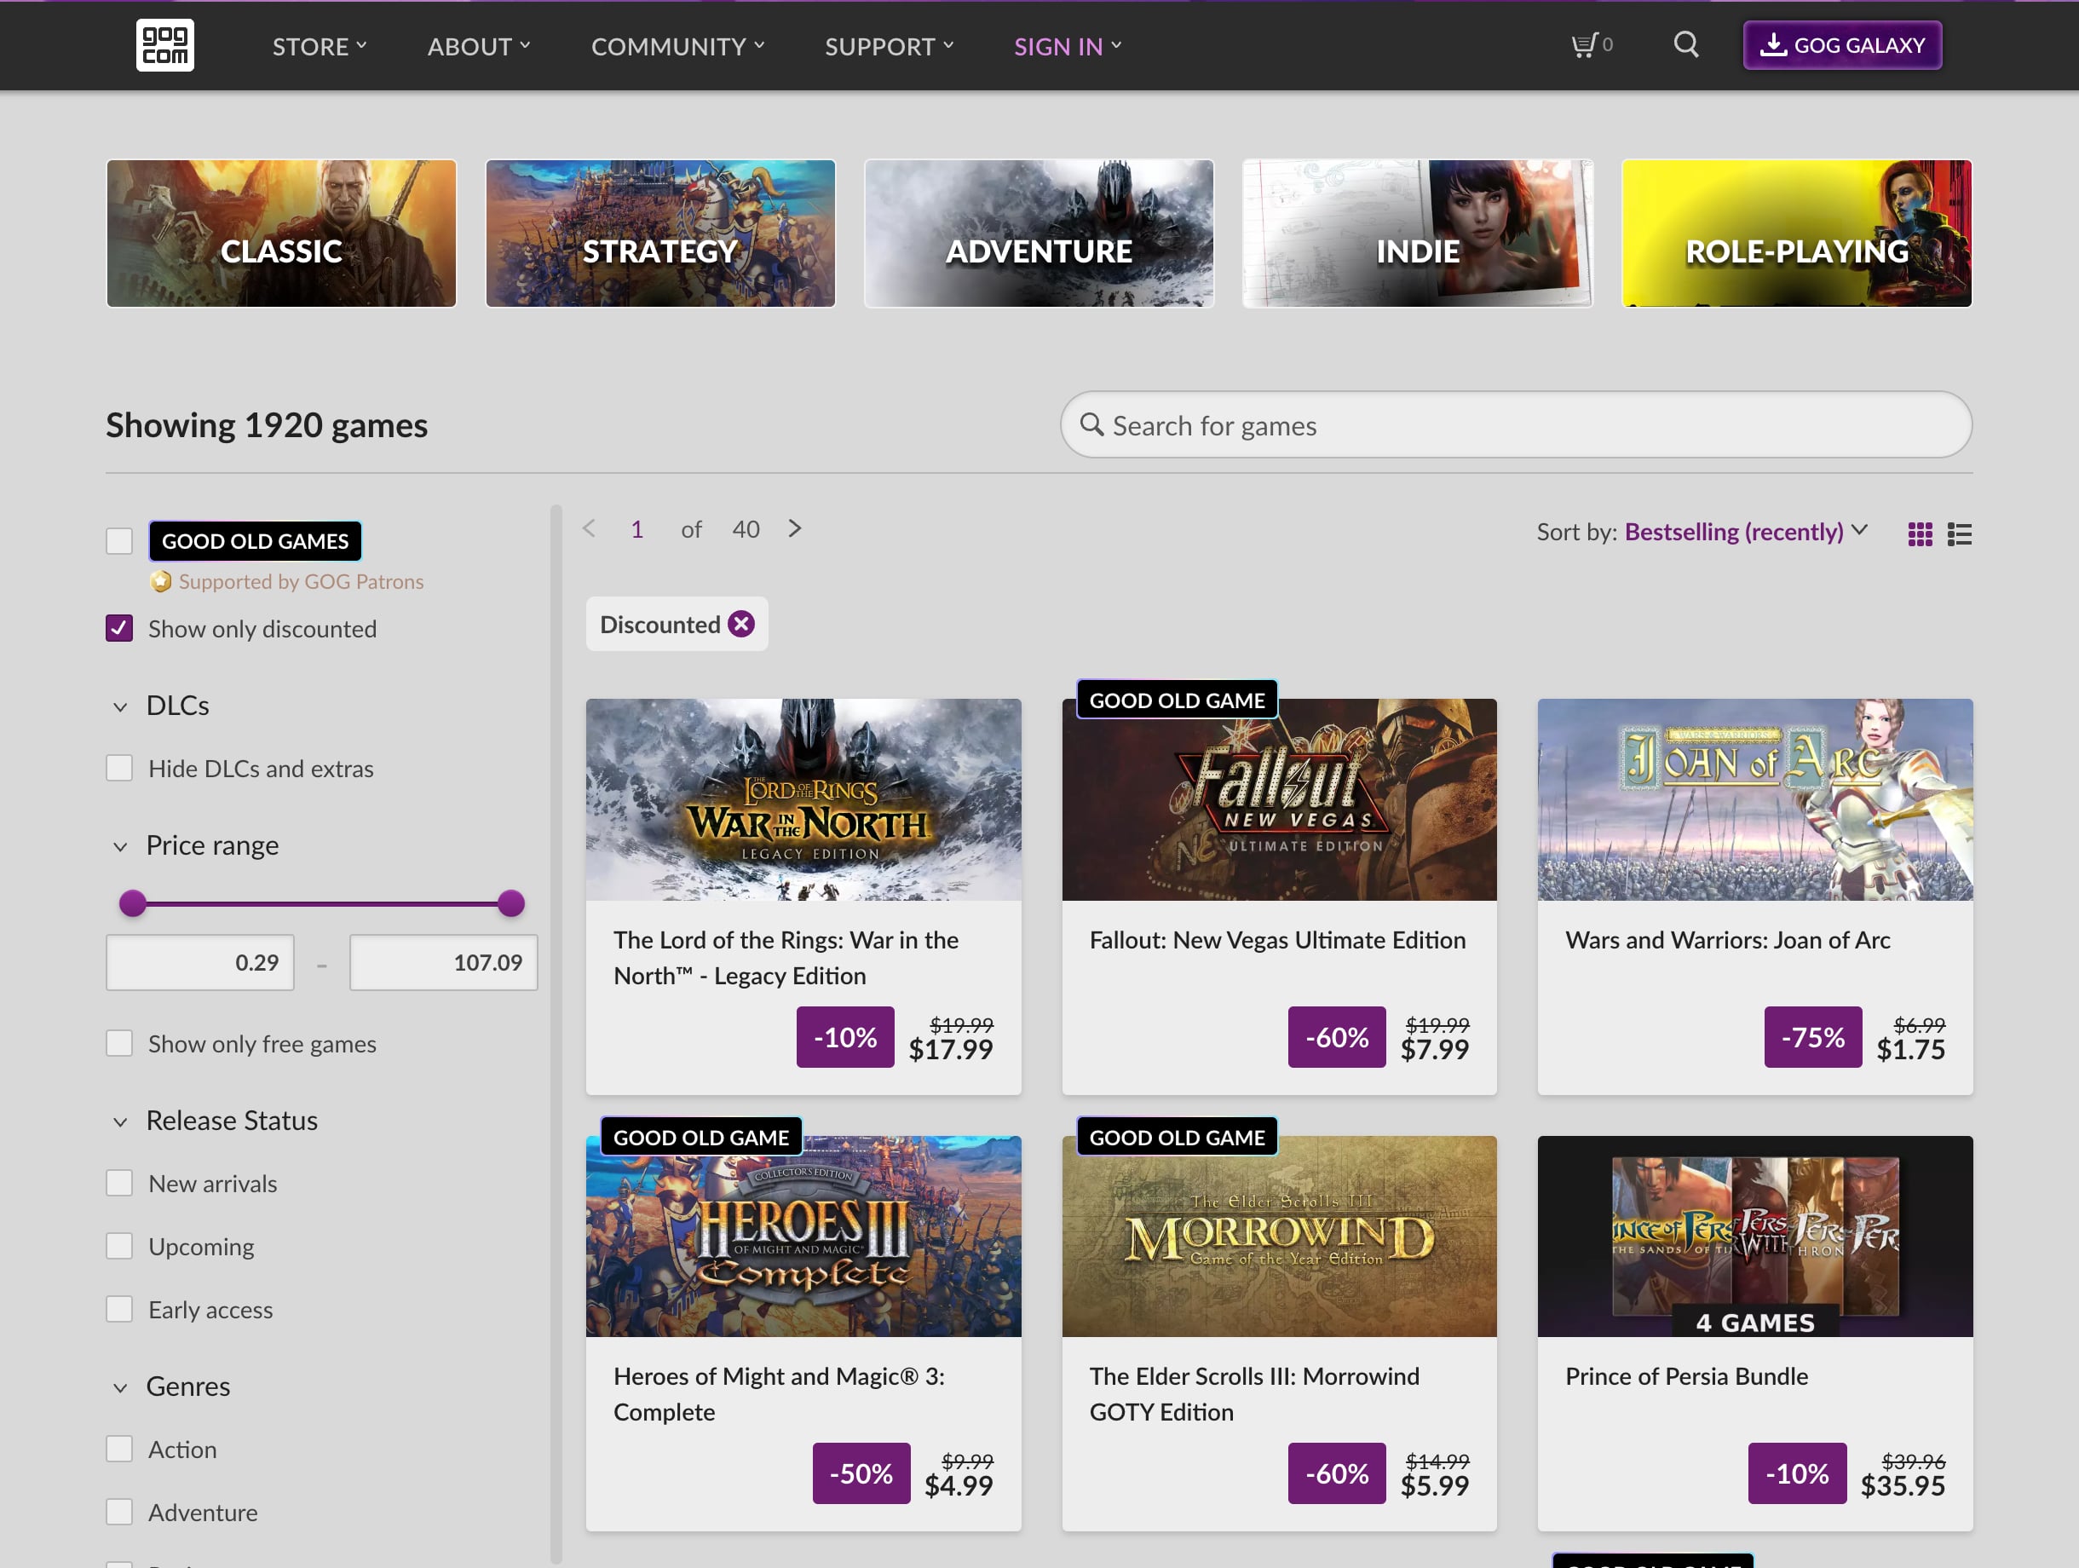Open the INDIE category banner

click(x=1417, y=233)
